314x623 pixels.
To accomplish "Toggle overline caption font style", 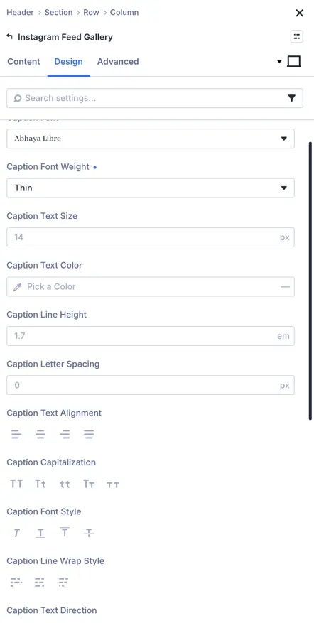I will pos(65,533).
